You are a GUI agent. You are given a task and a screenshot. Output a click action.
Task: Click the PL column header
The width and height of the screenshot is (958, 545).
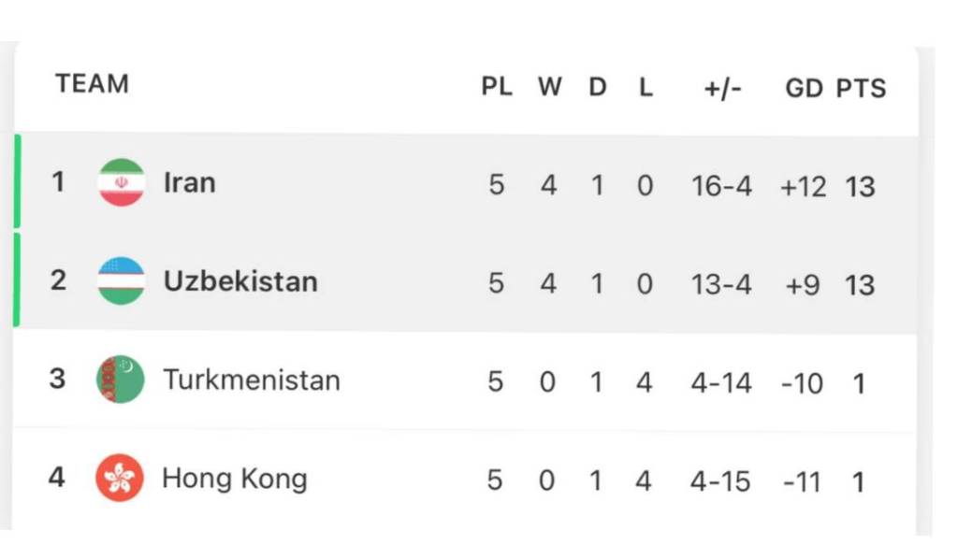tap(497, 88)
